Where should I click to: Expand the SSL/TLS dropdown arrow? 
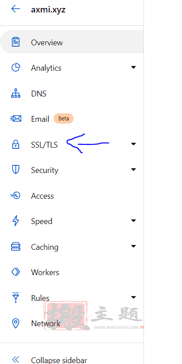click(133, 144)
